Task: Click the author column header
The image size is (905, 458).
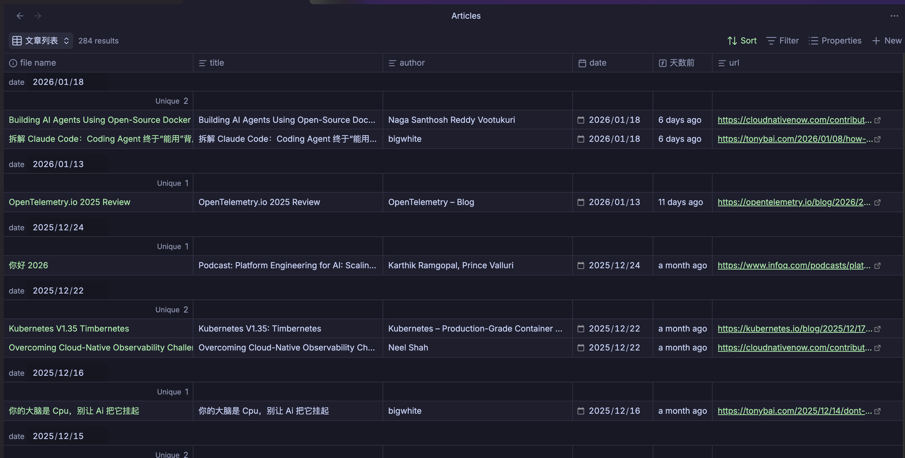Action: click(412, 63)
